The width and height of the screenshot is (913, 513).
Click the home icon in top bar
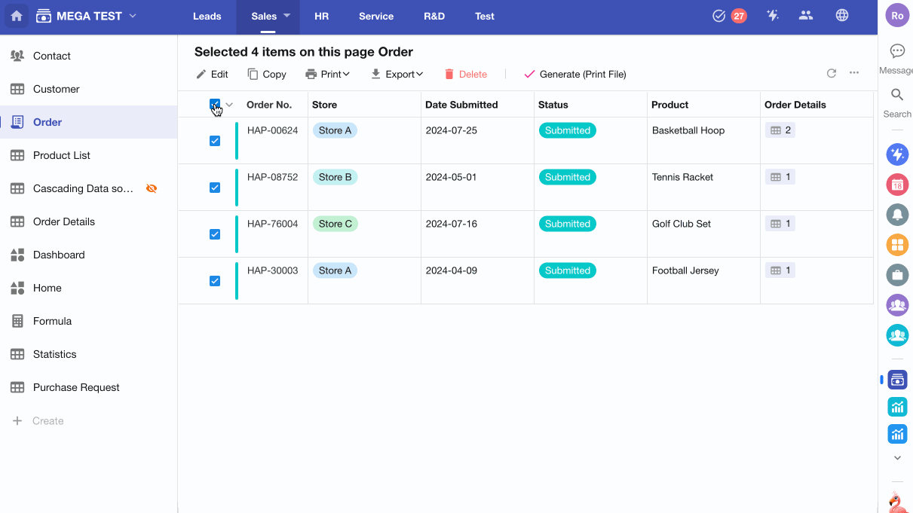[x=17, y=16]
